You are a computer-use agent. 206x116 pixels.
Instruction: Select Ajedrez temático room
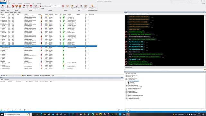(x=132, y=91)
